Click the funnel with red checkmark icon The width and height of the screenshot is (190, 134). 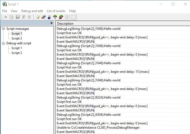[61, 17]
